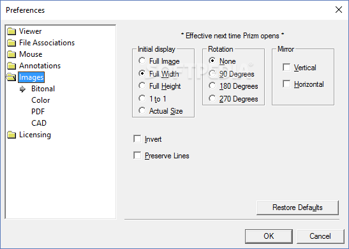The height and width of the screenshot is (249, 349).
Task: Open the Color images sub-item
Action: coord(40,100)
